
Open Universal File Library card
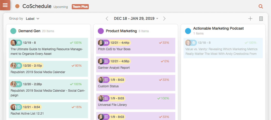tap(136, 101)
